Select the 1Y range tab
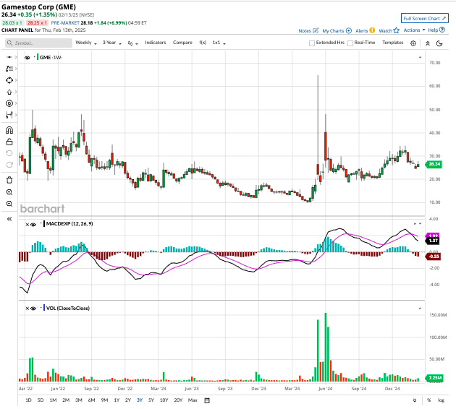 pyautogui.click(x=117, y=400)
